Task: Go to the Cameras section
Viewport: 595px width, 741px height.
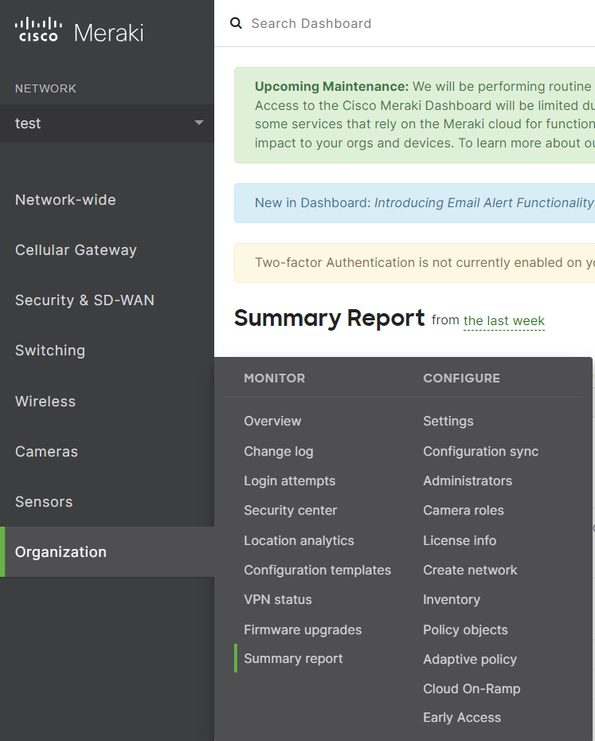Action: pyautogui.click(x=46, y=451)
